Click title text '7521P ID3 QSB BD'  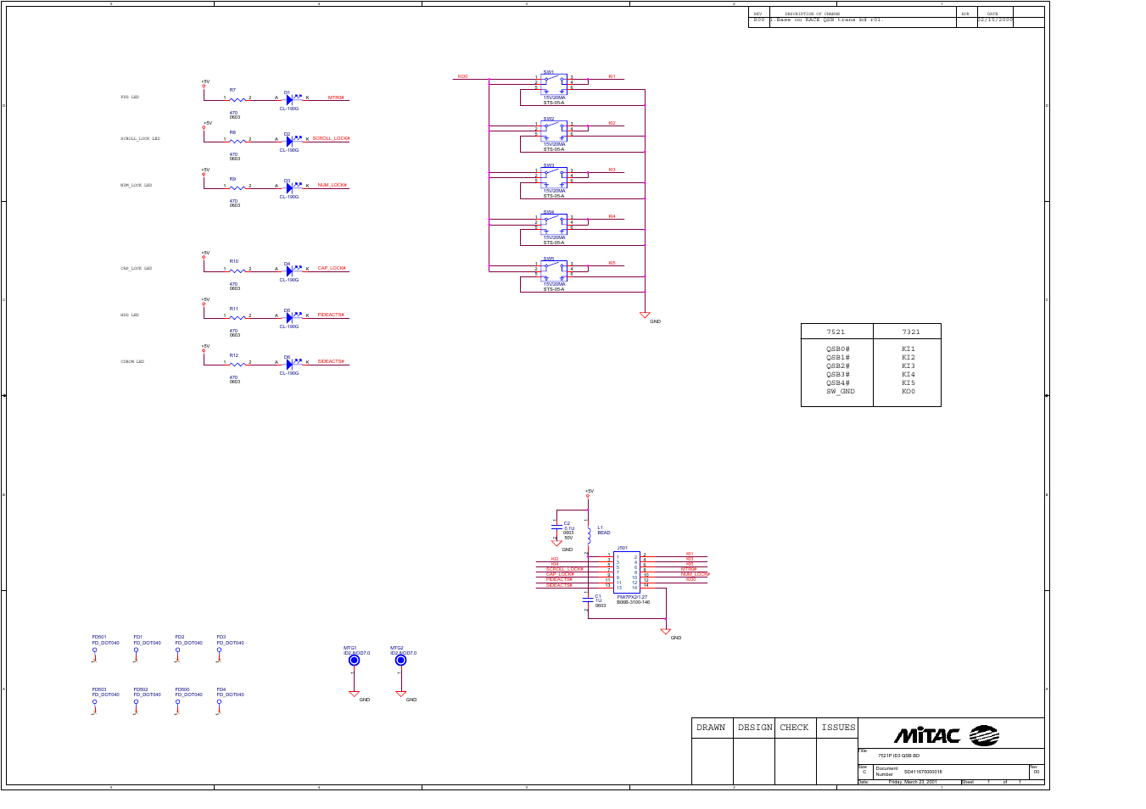[899, 756]
